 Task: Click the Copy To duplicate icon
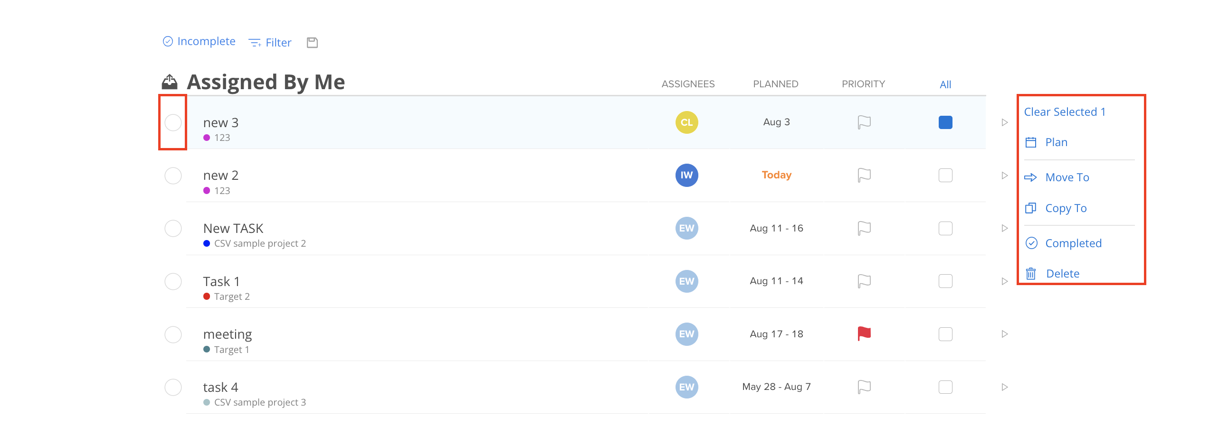click(1031, 208)
